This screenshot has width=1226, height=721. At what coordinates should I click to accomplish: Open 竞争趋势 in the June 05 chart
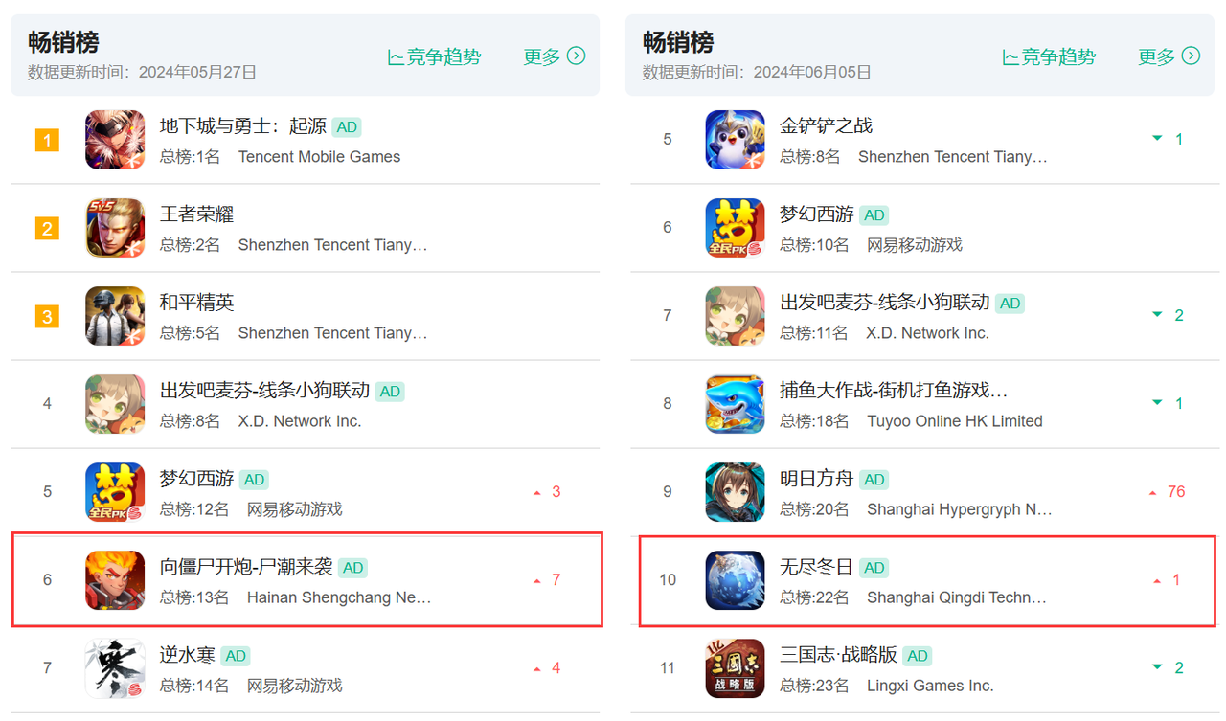(1049, 56)
